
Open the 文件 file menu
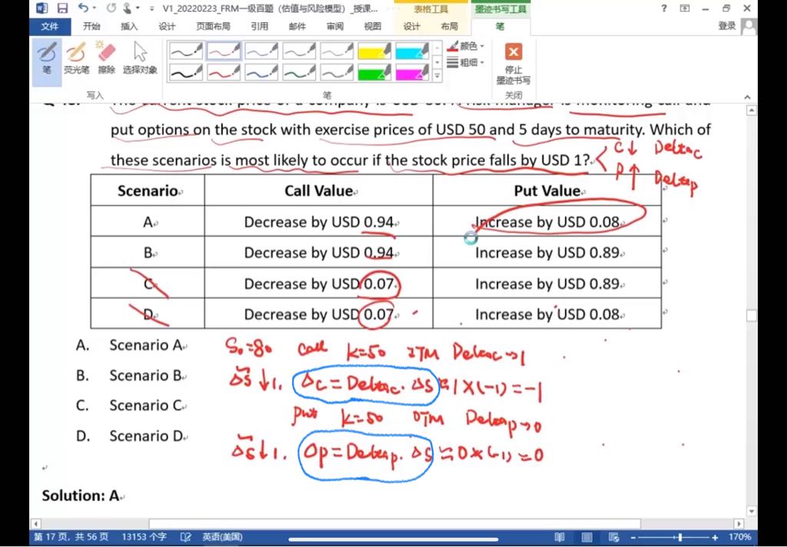pyautogui.click(x=49, y=26)
